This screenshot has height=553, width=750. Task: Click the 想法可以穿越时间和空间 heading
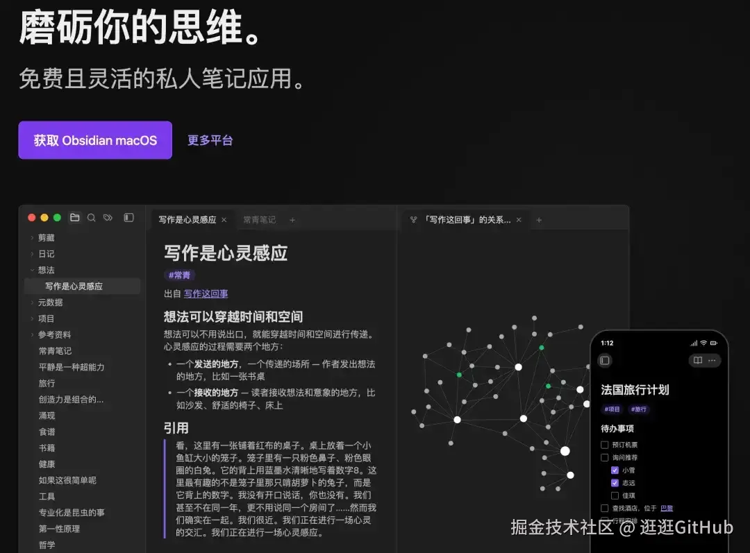pos(233,317)
